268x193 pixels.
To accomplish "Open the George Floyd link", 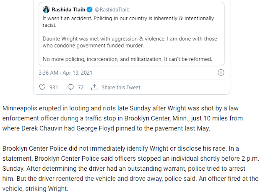I will 95,128.
